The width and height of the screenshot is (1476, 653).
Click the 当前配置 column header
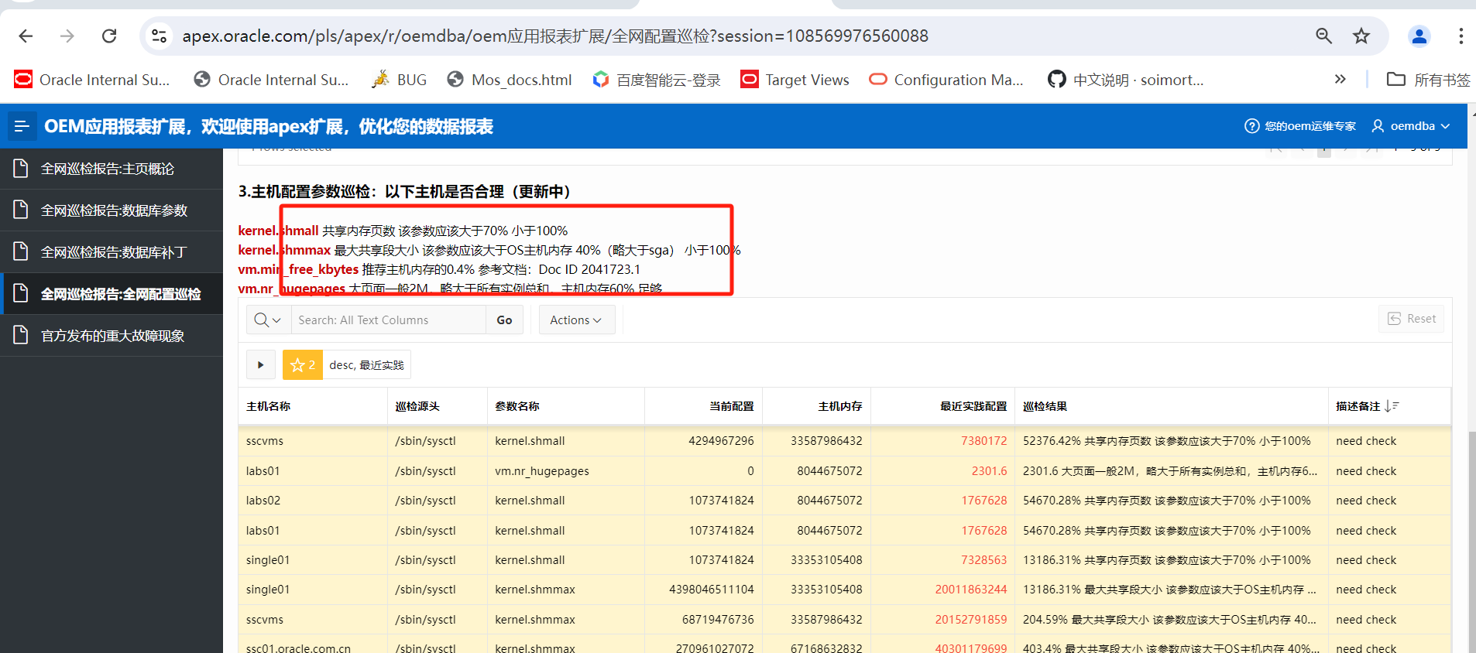tap(732, 406)
